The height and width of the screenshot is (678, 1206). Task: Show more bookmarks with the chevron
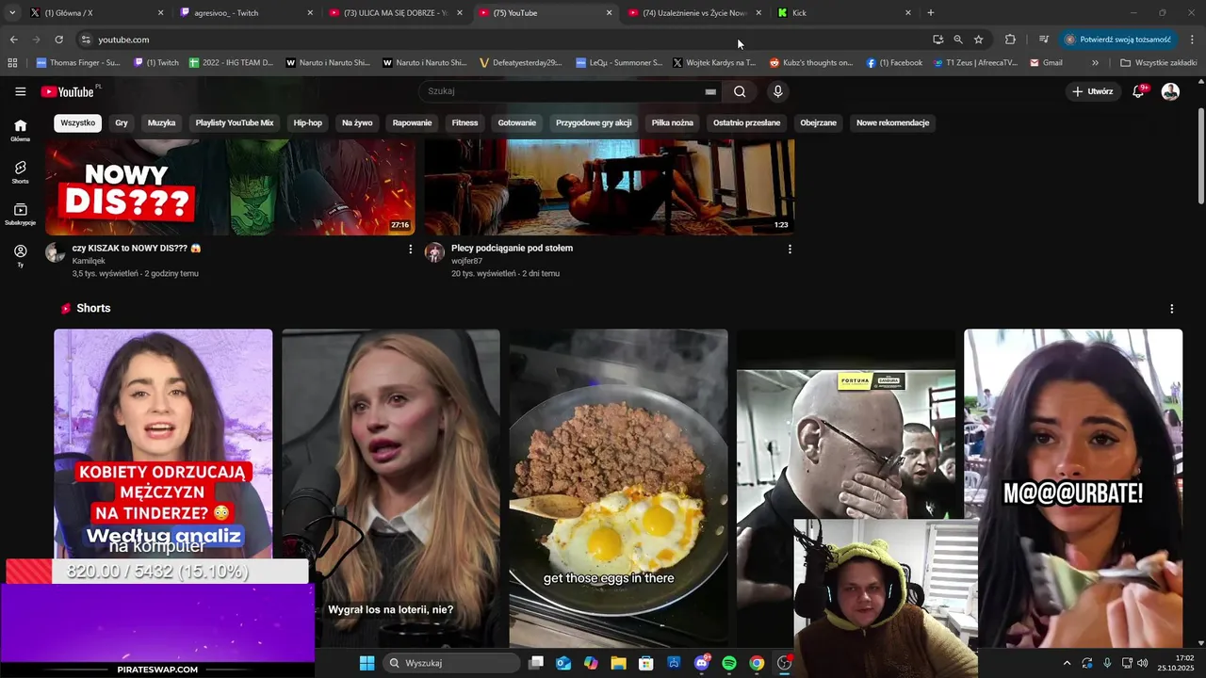point(1095,63)
